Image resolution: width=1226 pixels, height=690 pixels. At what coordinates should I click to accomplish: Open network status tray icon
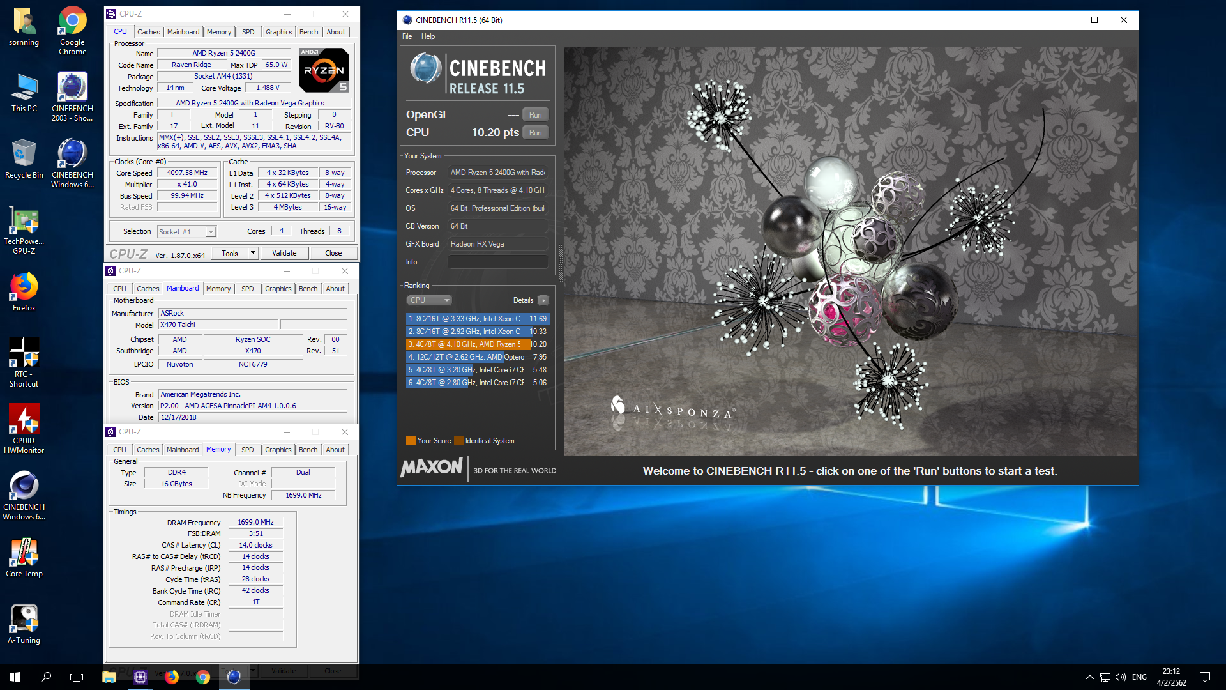click(x=1105, y=677)
